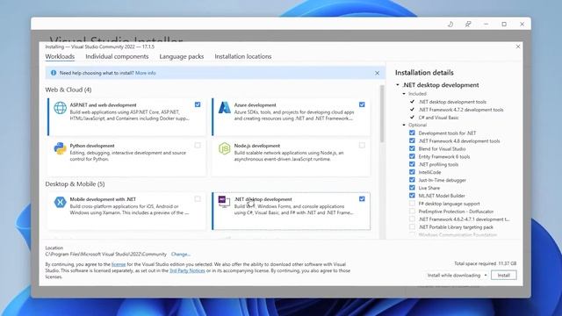562x316 pixels.
Task: Collapse the Optional components list
Action: 404,125
